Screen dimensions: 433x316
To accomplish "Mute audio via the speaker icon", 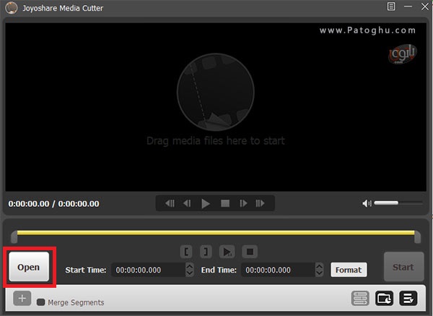I will pyautogui.click(x=367, y=204).
